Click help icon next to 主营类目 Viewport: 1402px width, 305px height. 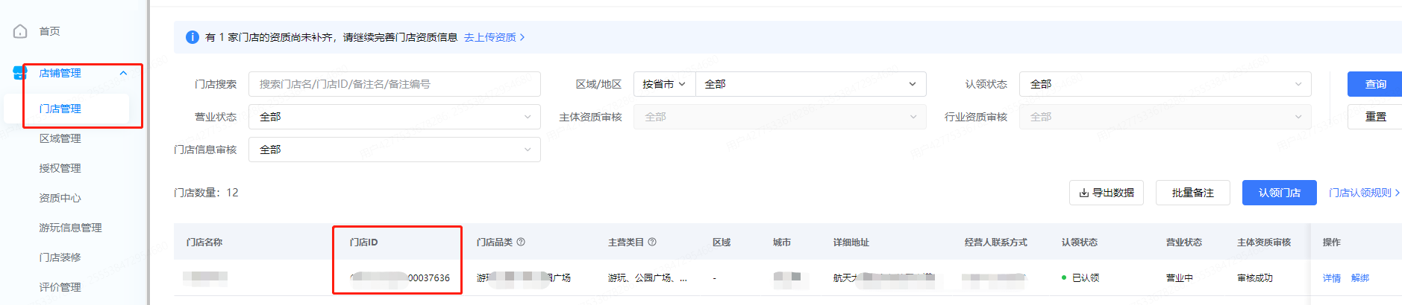(x=652, y=242)
